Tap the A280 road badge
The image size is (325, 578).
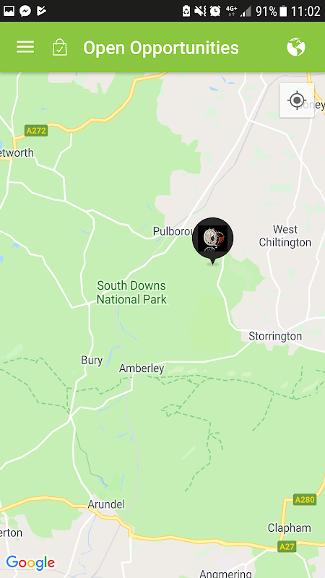point(305,500)
